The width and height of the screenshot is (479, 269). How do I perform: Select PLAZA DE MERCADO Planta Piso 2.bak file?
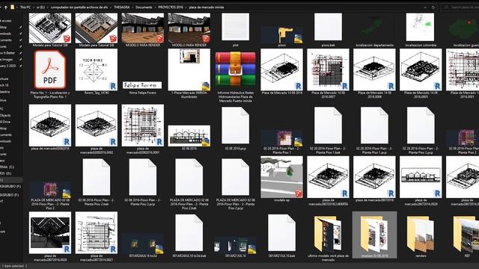click(x=189, y=177)
